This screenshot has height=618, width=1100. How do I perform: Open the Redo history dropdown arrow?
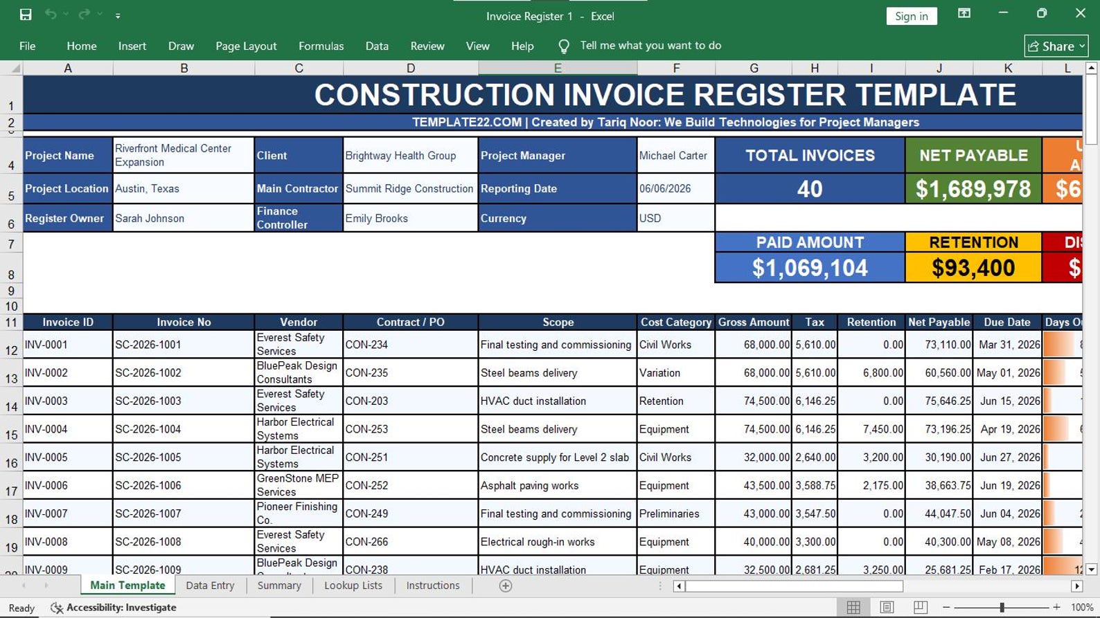pos(100,15)
